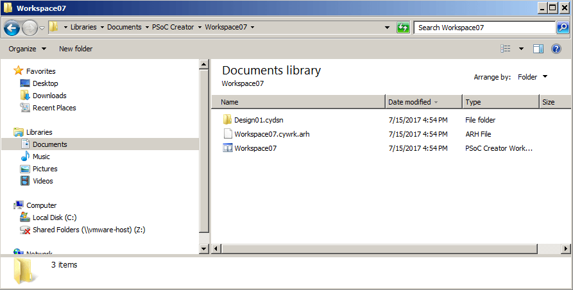Click the Music note icon
573x290 pixels.
(25, 157)
